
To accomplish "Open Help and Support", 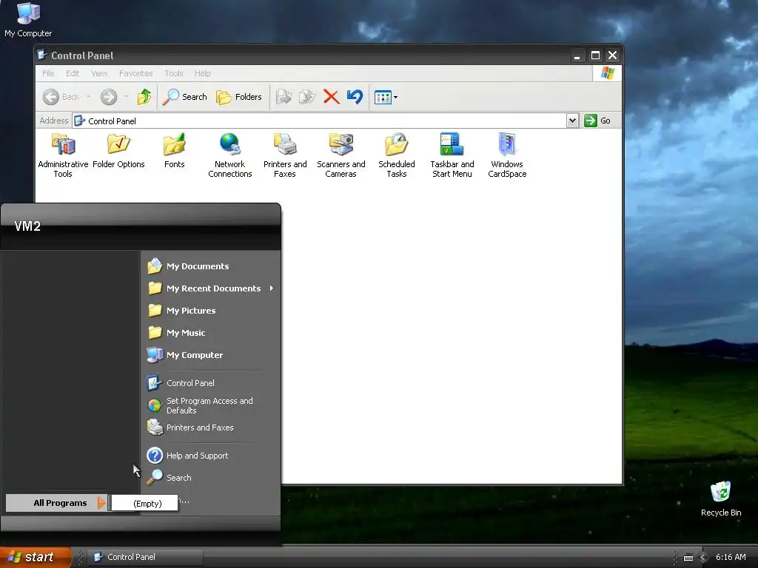I will 210,456.
